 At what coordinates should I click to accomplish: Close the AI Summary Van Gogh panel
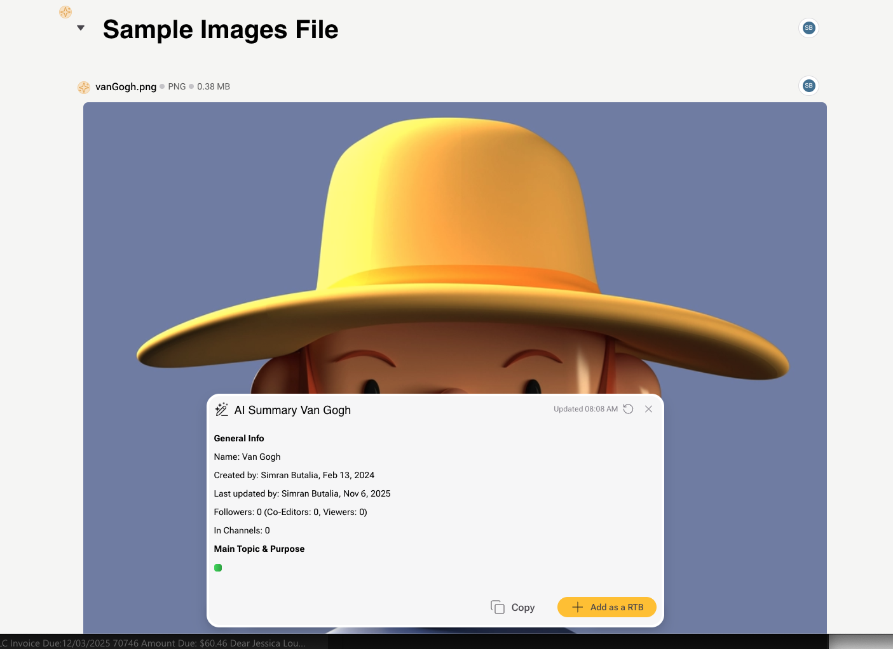pyautogui.click(x=648, y=409)
